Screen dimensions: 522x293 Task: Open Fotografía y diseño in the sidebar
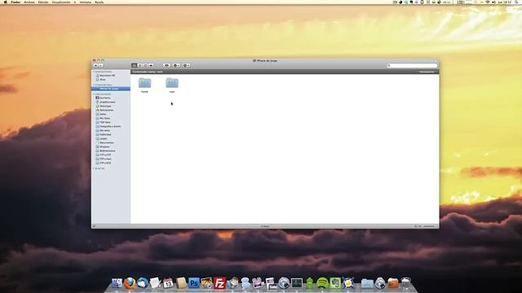[x=108, y=126]
